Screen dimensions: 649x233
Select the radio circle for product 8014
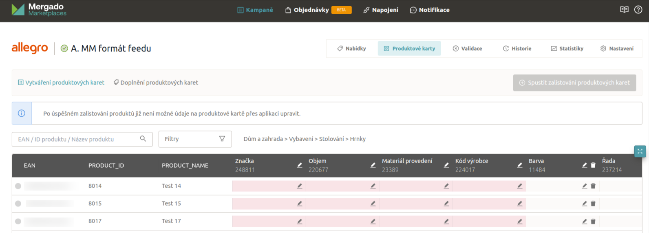pos(18,186)
